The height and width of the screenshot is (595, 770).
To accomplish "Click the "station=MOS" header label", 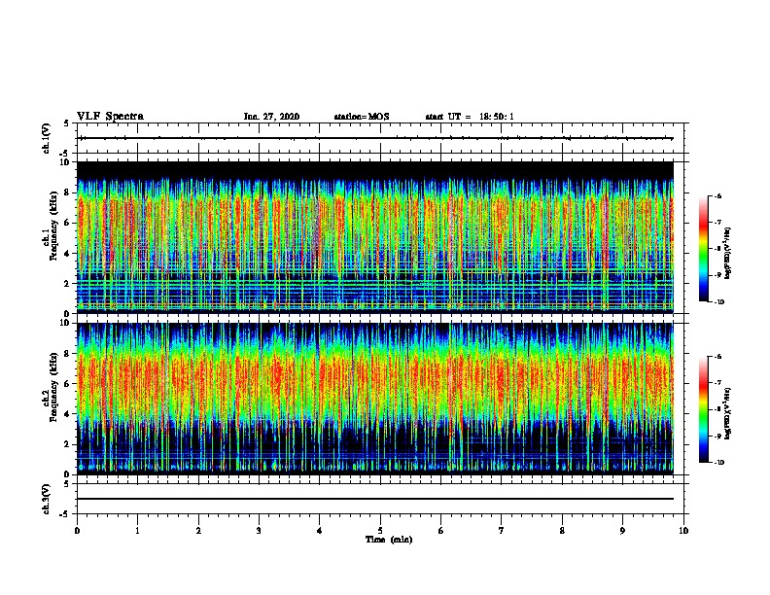I will 362,117.
